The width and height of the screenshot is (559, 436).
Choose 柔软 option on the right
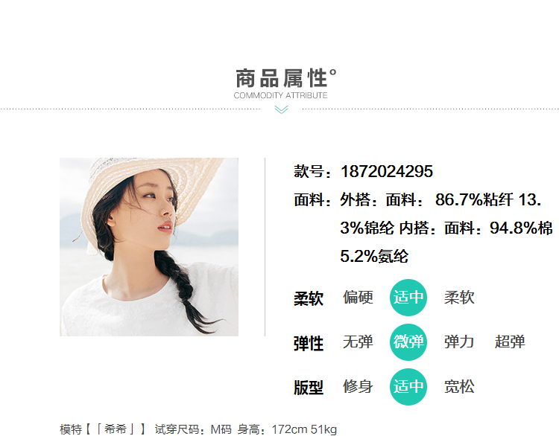[459, 297]
